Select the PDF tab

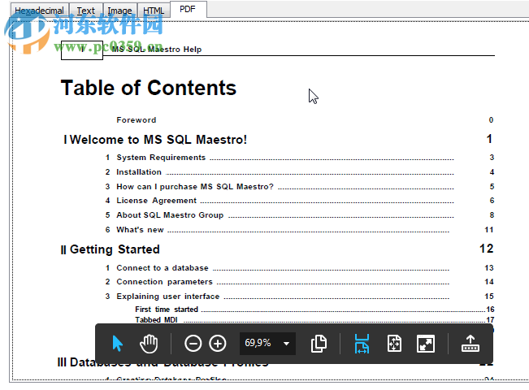point(188,9)
